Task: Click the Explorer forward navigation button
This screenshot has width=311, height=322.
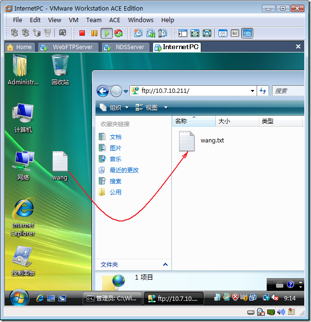Action: 116,91
